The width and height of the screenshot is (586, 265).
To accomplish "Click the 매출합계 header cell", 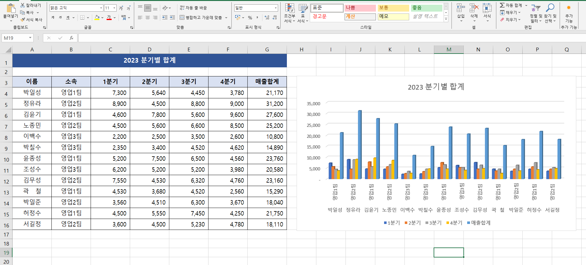I will point(267,82).
